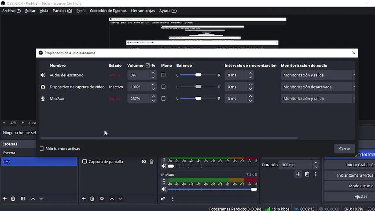This screenshot has height=211, width=375.
Task: Mute Mic/Aux with mixer speaker icon
Action: coord(164,189)
